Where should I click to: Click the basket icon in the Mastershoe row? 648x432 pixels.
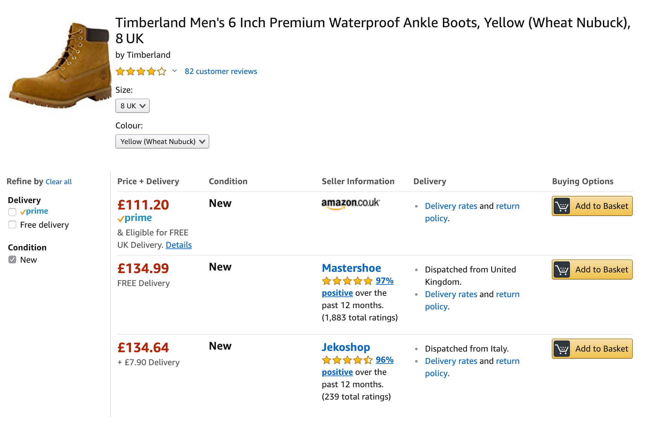[x=562, y=270]
